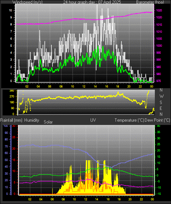Click the magenta "1010" barometer axis value
171x204 pixels.
coord(159,32)
